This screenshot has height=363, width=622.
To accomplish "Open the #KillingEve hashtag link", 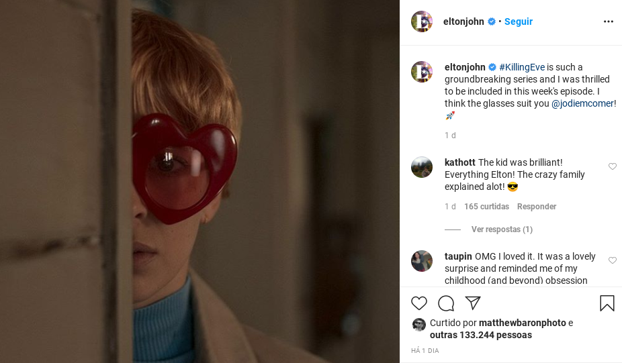I will click(x=522, y=67).
